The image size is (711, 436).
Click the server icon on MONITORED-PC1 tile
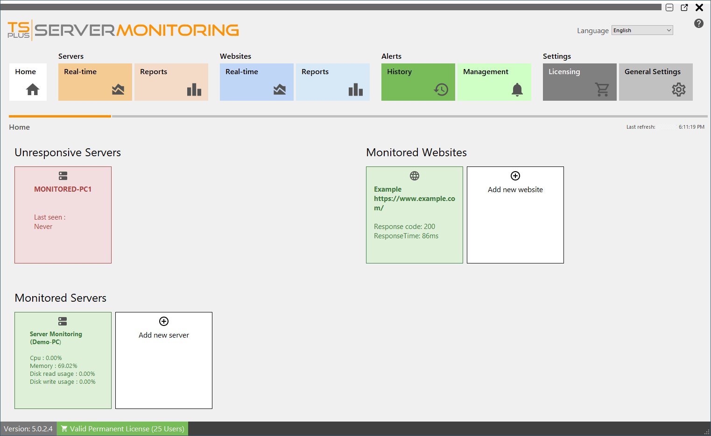coord(63,176)
